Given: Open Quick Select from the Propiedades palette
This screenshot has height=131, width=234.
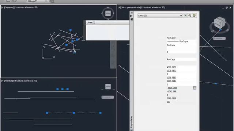Looking at the screenshot, I should [x=194, y=16].
